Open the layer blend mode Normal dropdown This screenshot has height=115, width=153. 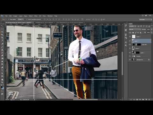click(135, 29)
